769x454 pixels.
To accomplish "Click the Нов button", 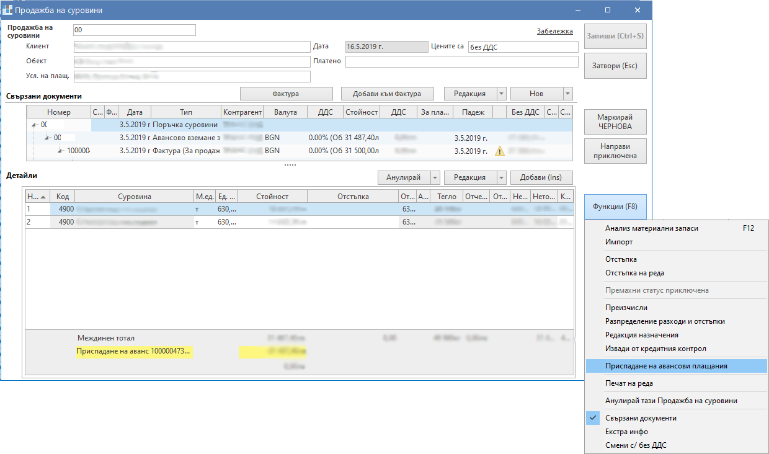I will [536, 94].
